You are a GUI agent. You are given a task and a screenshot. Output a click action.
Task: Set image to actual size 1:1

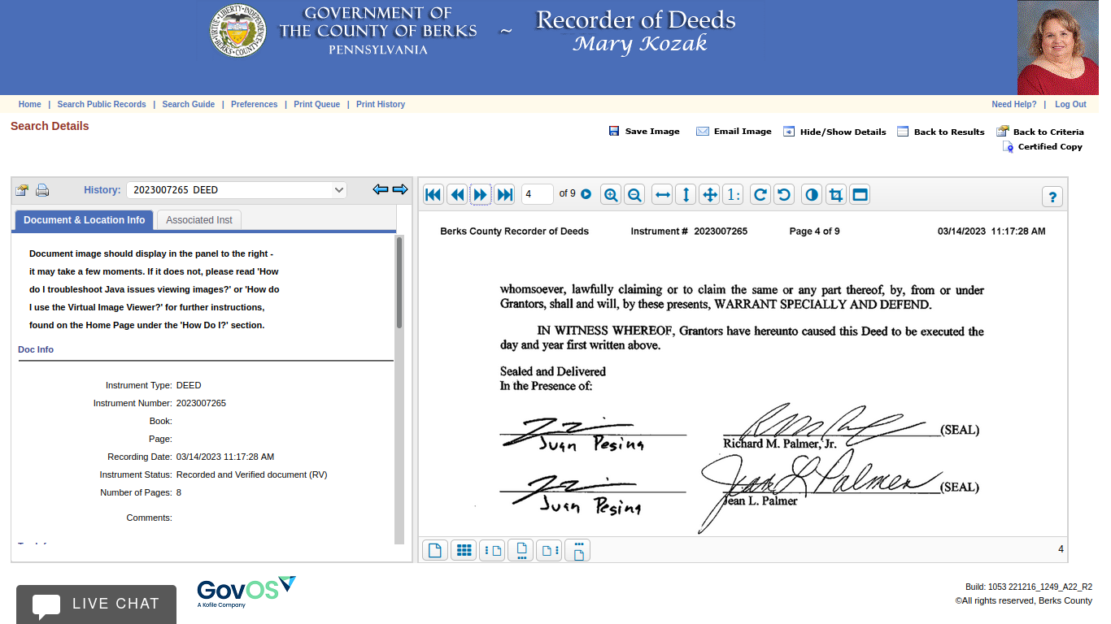(x=734, y=194)
